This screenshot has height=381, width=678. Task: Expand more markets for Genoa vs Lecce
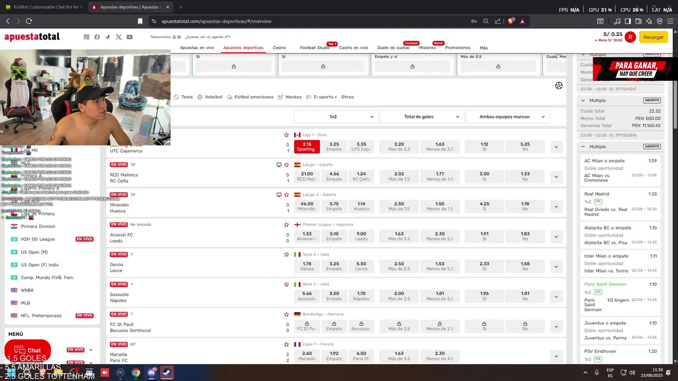point(556,266)
